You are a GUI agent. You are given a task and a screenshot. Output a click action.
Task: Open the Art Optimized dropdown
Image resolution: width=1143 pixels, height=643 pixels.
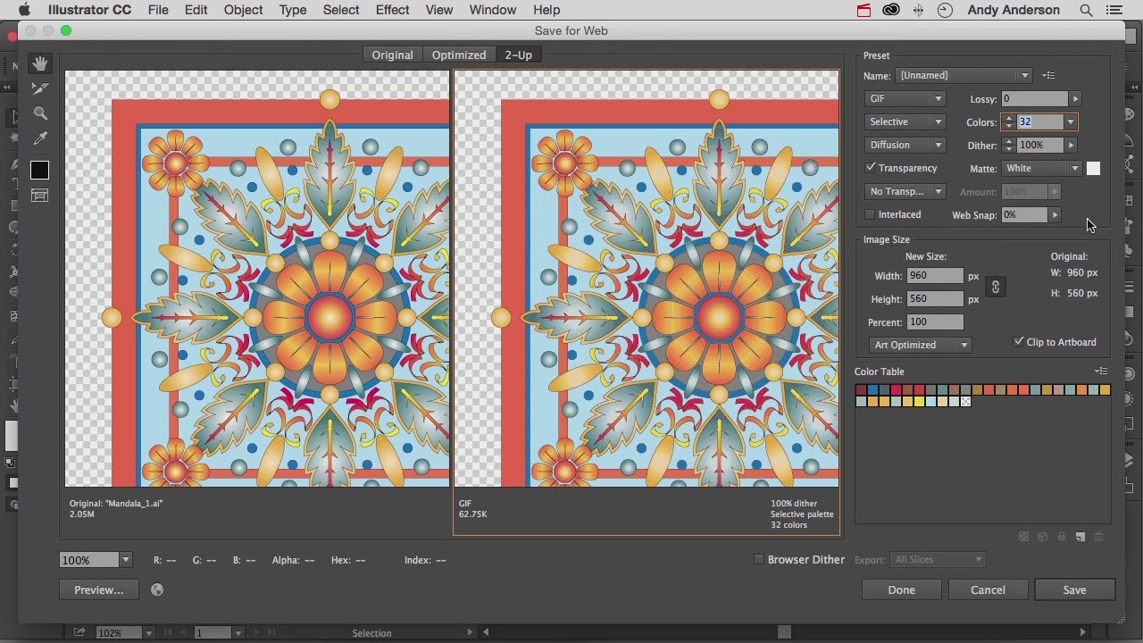(921, 345)
